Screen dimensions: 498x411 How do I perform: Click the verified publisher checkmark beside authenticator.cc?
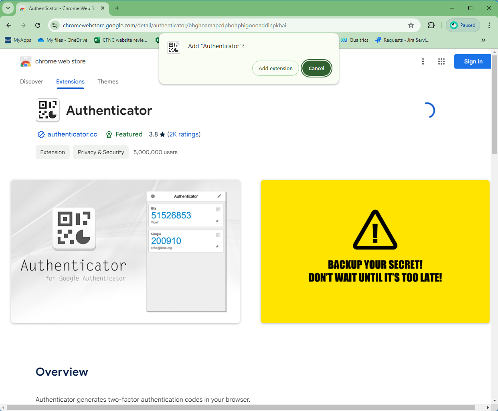tap(41, 134)
